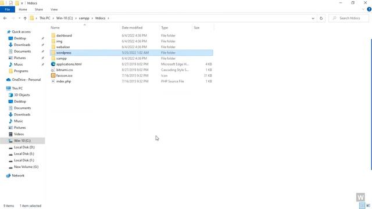
Task: Sort by Size column header
Action: (196, 28)
